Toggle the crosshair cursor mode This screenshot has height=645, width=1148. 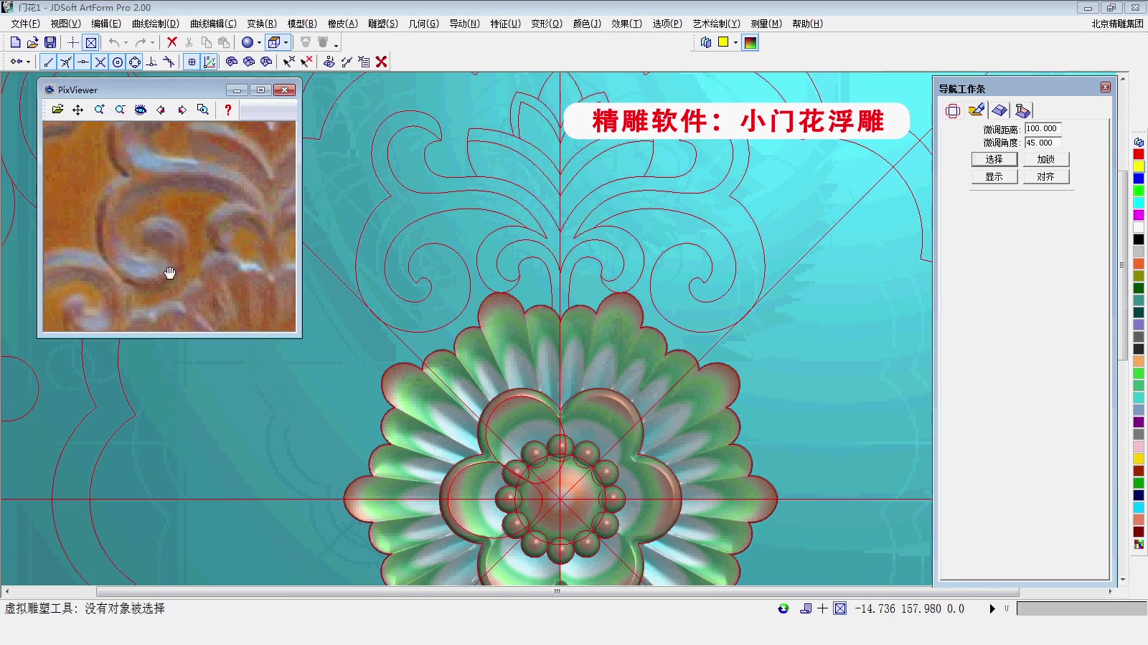point(73,42)
